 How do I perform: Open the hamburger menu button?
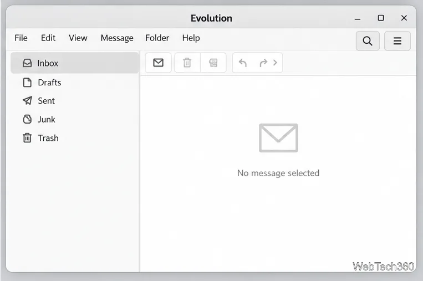point(397,40)
